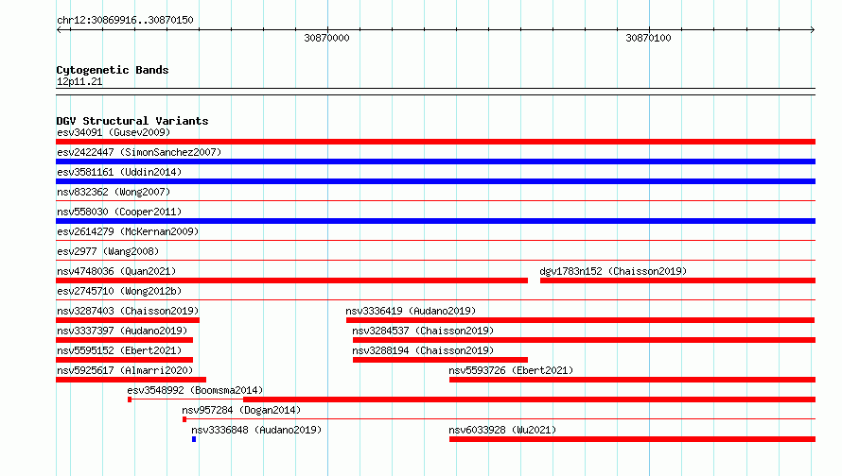
Task: Click the chr12:30869916..30870150 coordinates
Action: pyautogui.click(x=125, y=20)
